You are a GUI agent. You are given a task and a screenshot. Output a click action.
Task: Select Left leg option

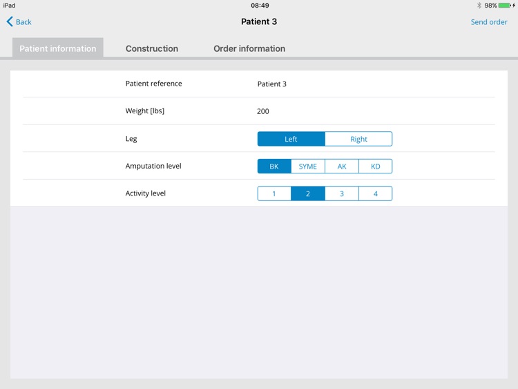click(x=291, y=139)
